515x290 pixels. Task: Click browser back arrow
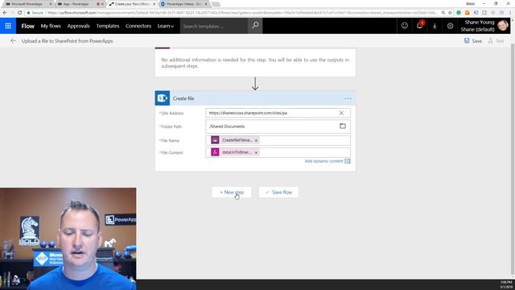(x=5, y=13)
